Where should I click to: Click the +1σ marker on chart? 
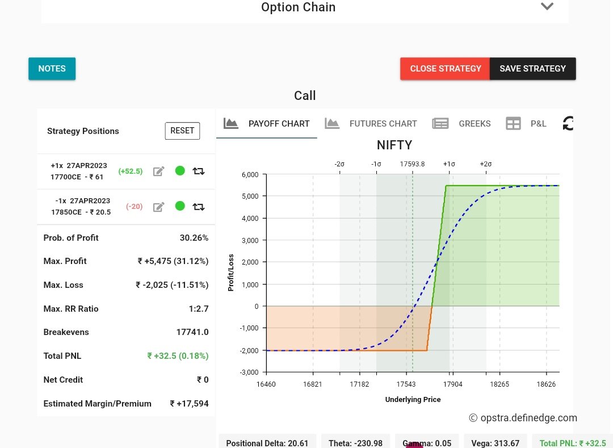(449, 164)
